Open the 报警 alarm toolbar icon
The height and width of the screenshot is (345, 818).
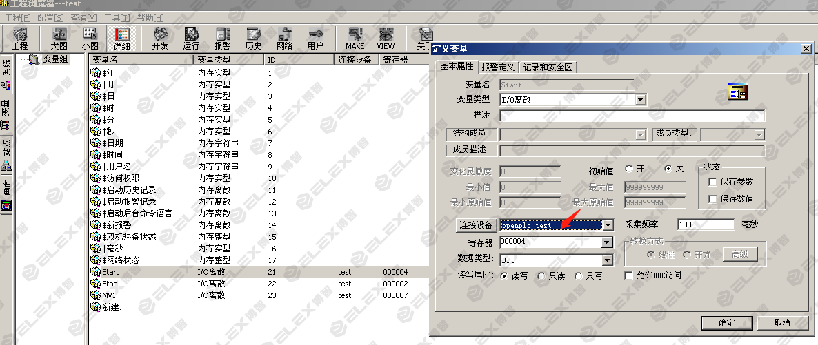pos(222,39)
